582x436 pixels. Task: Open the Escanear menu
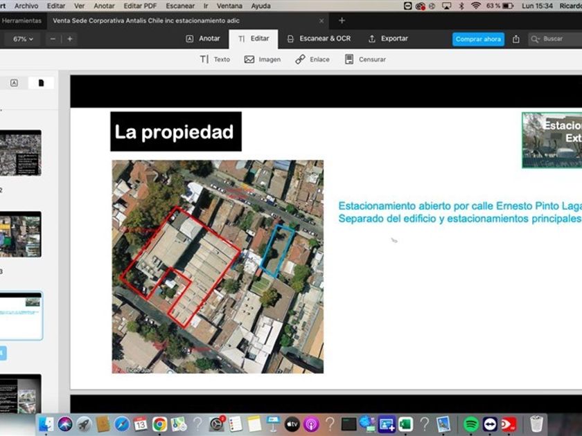[x=180, y=6]
